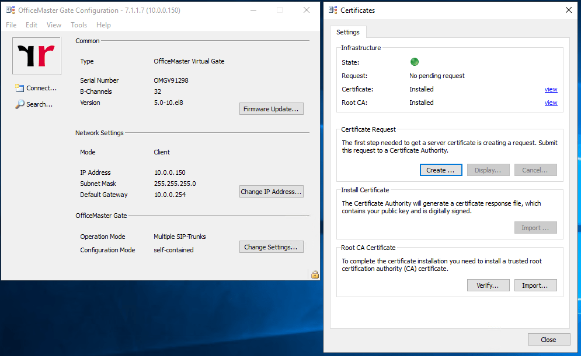
Task: Click the type OfficeMaster Virtual Gate
Action: [x=189, y=61]
